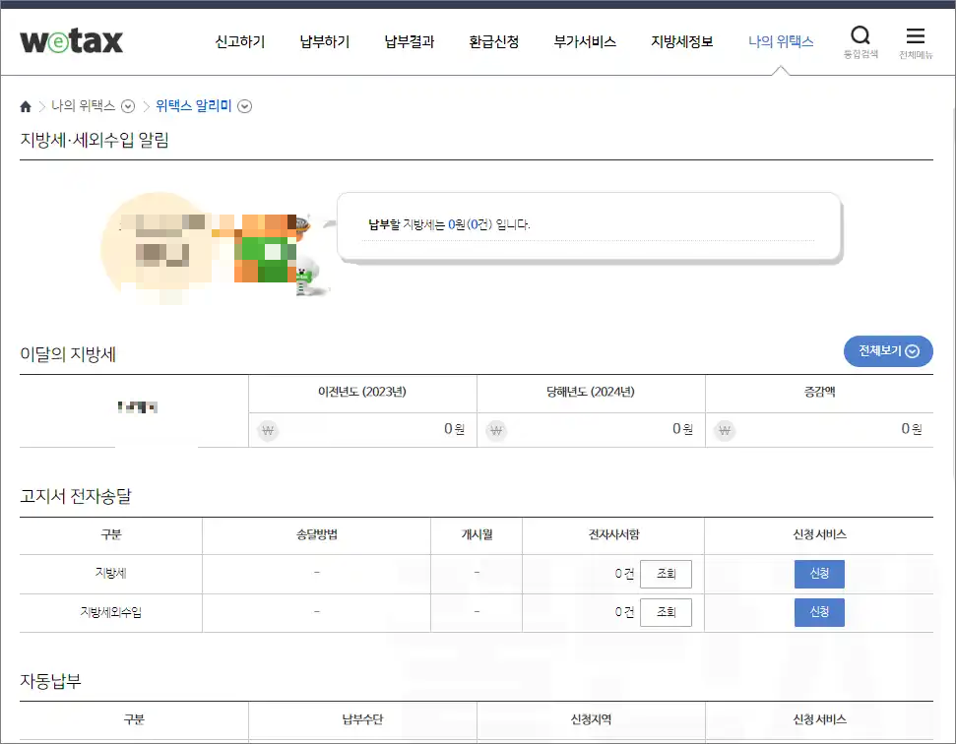Open the 전체보기 expander in 이달의 지방세
This screenshot has width=956, height=744.
click(887, 351)
